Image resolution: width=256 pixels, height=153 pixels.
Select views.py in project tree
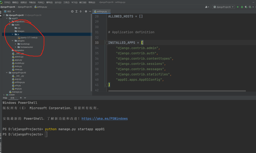(x=18, y=70)
